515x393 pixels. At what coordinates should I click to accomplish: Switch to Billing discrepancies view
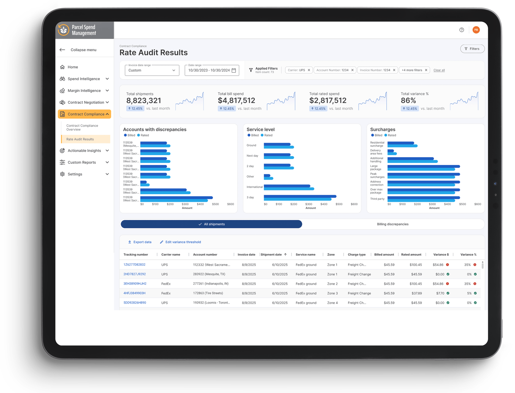[x=392, y=224]
